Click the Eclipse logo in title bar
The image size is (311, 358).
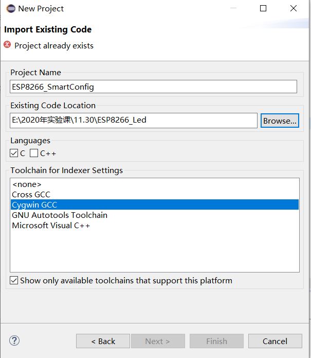(x=11, y=9)
